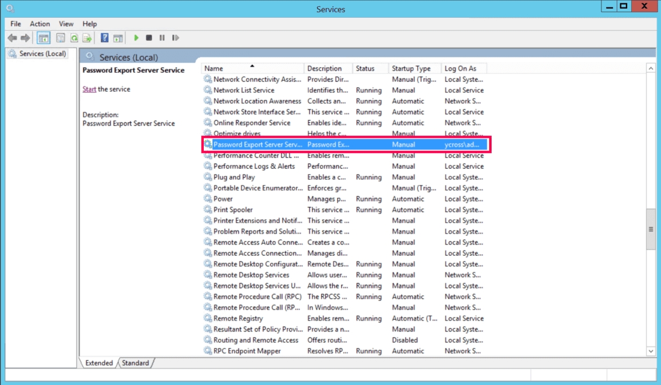This screenshot has width=661, height=385.
Task: Open the Properties toolbar icon
Action: point(61,38)
